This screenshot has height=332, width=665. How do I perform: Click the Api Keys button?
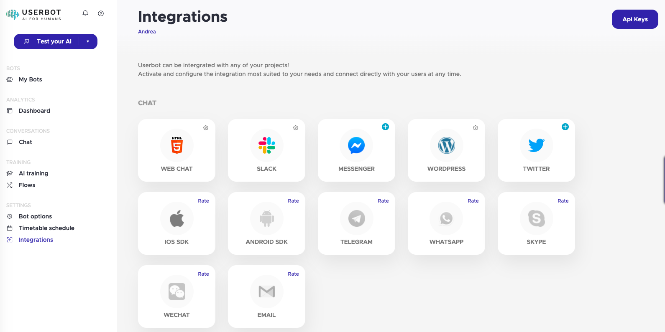(635, 19)
